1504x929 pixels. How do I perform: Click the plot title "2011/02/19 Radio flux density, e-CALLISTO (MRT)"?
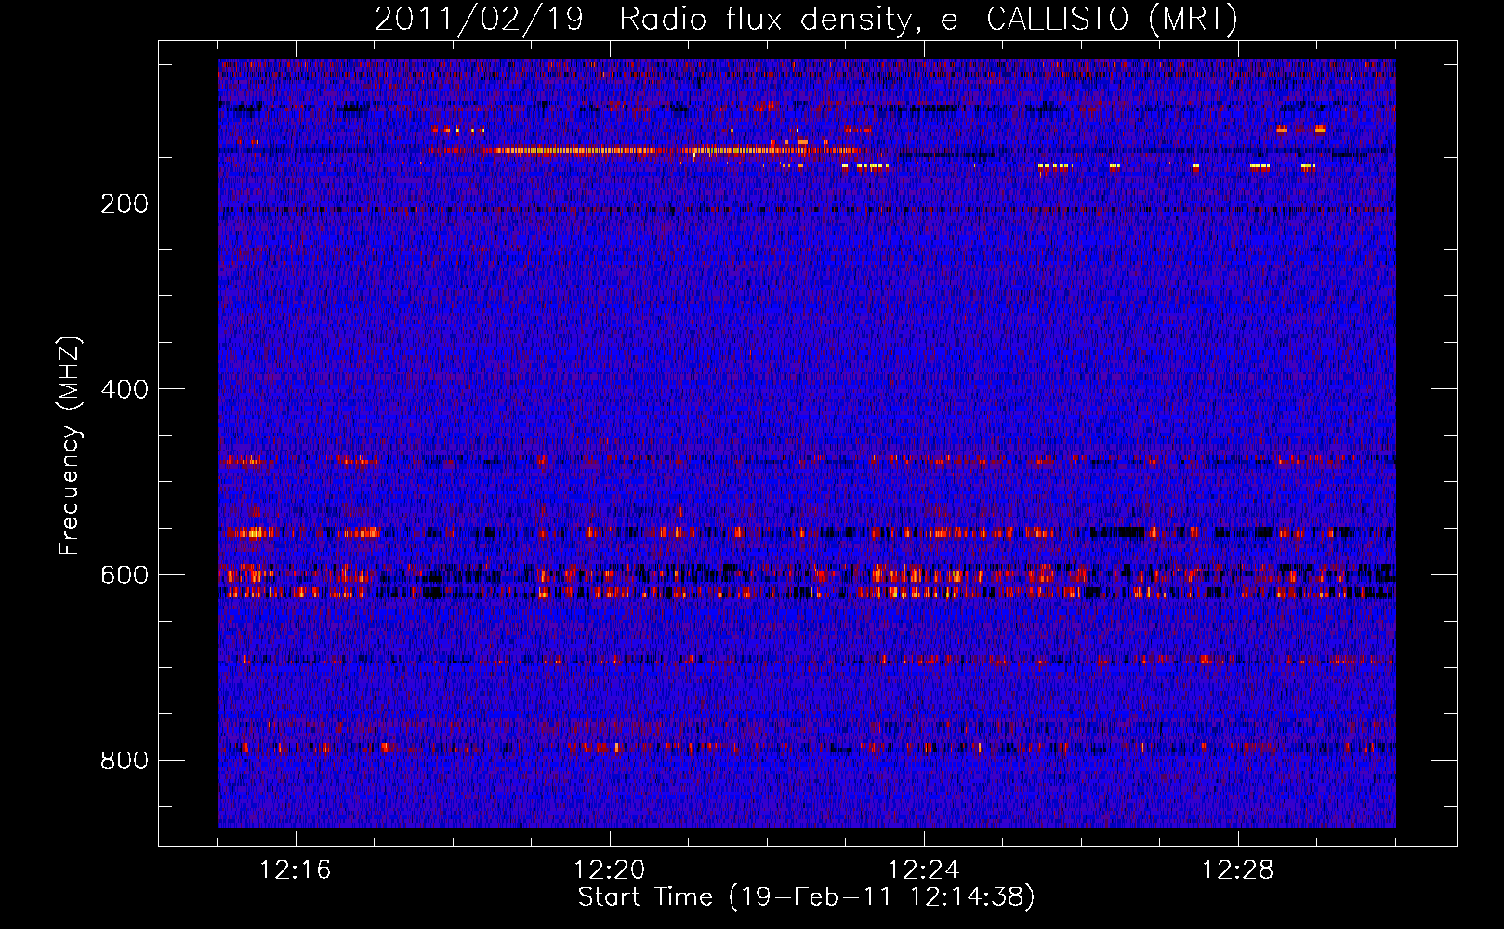pyautogui.click(x=806, y=19)
